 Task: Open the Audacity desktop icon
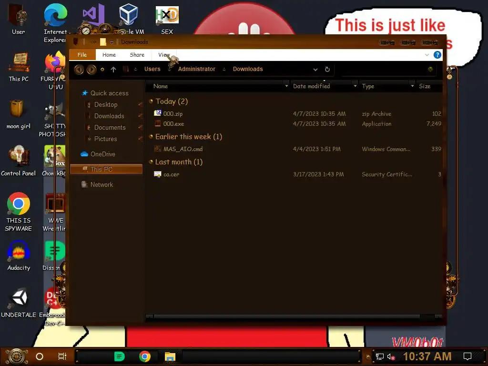[19, 256]
